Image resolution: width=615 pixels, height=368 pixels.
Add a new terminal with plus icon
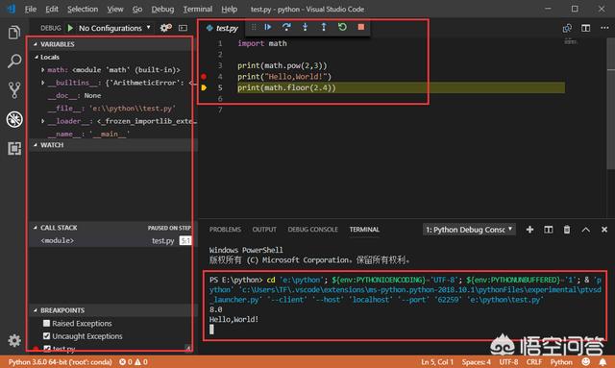point(529,230)
